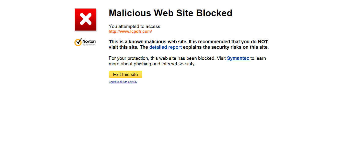Click the capitalized word "NOT" in warning
Image resolution: width=358 pixels, height=144 pixels.
tap(263, 42)
